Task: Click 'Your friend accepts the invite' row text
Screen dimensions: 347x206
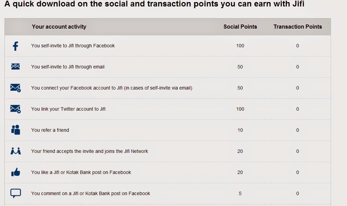Action: tap(89, 151)
